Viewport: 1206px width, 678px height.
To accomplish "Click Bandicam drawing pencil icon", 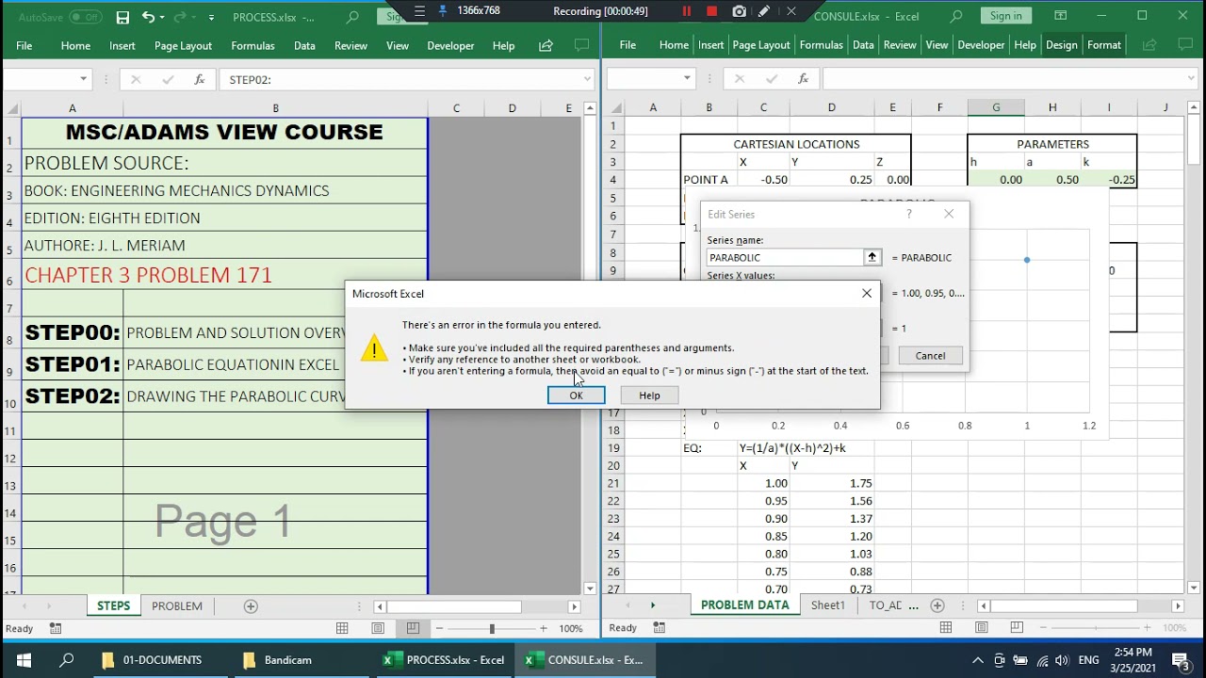I will [x=764, y=11].
